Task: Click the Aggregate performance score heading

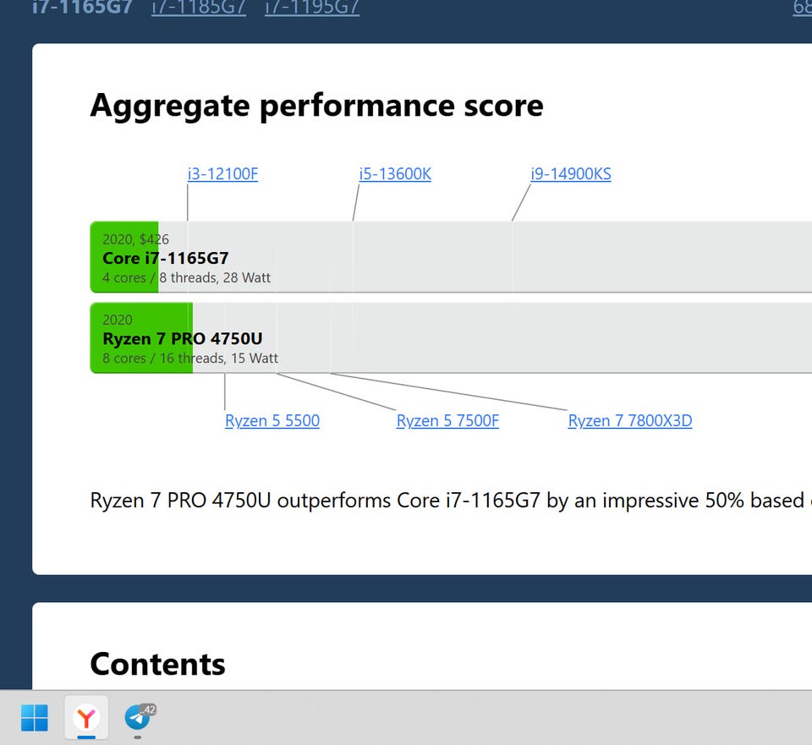Action: tap(317, 107)
